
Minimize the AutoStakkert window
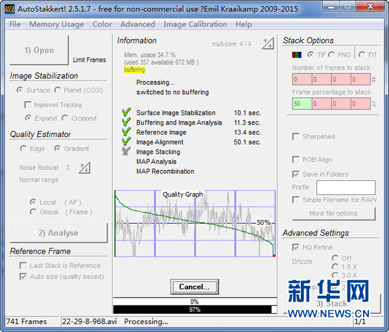point(331,6)
